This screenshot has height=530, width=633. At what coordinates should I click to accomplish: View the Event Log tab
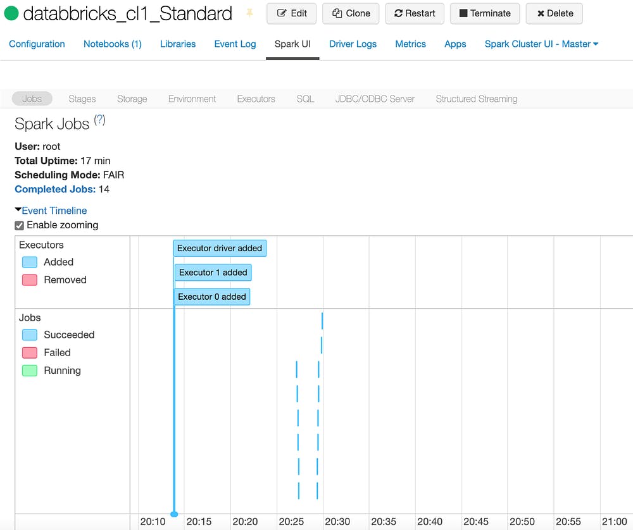[235, 44]
